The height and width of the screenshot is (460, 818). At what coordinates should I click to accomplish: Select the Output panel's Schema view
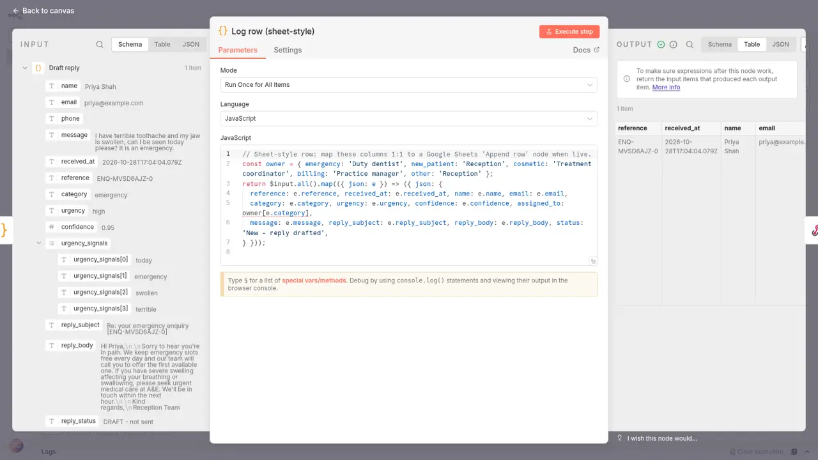click(x=720, y=45)
